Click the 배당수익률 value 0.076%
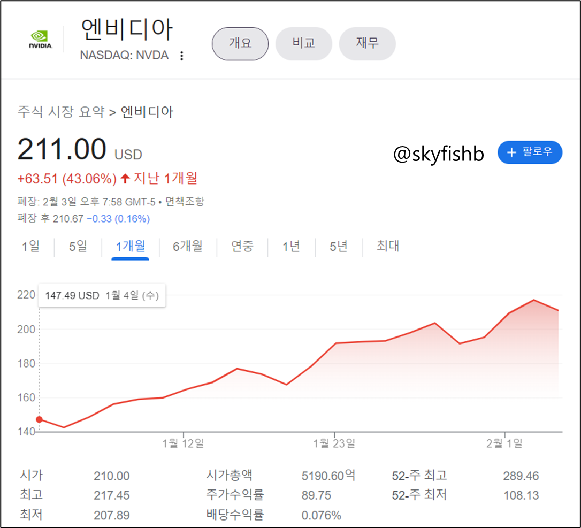The image size is (581, 528). click(x=321, y=515)
